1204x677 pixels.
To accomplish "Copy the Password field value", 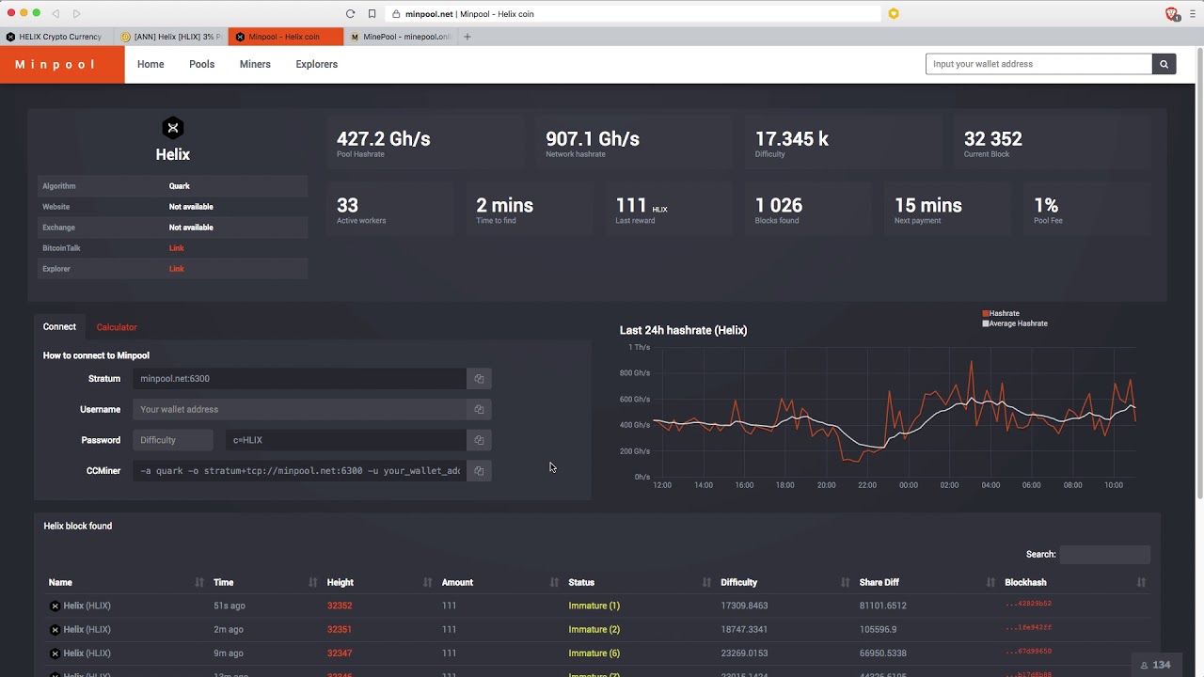I will (x=479, y=440).
